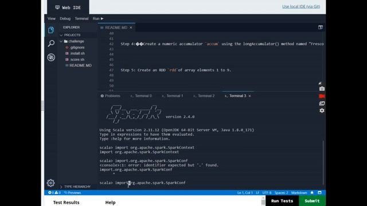The image size is (367, 206).
Task: Click the UTF-8 encoding status entry
Action: 267,193
